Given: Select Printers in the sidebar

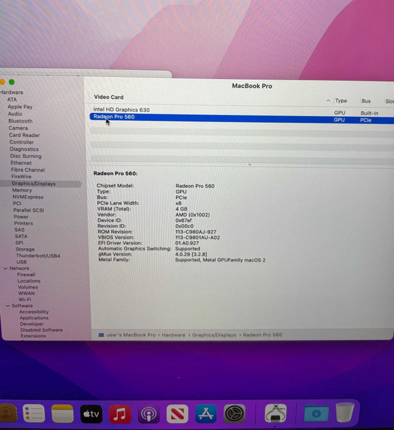Looking at the screenshot, I should [x=23, y=223].
